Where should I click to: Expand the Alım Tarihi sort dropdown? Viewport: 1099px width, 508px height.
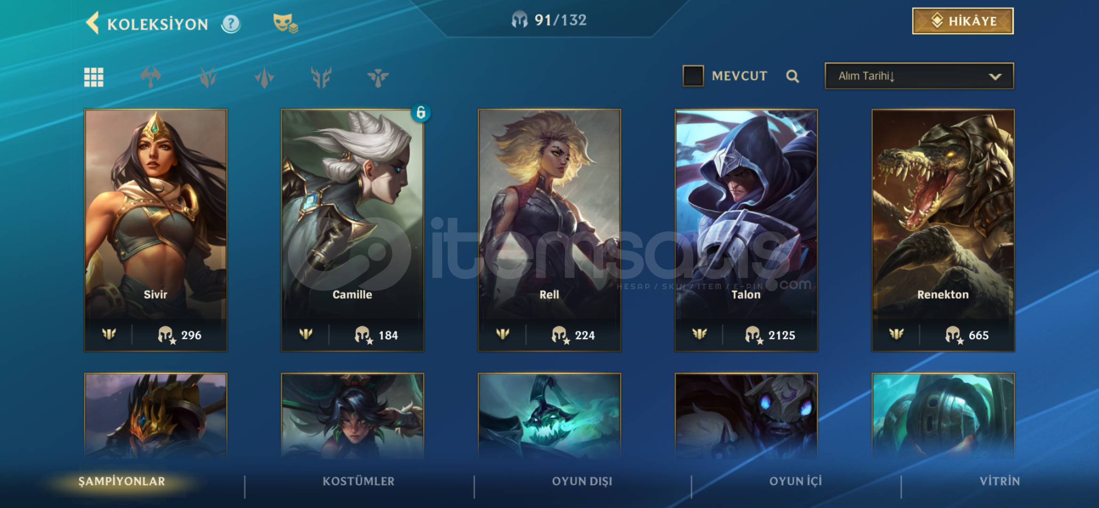(919, 76)
